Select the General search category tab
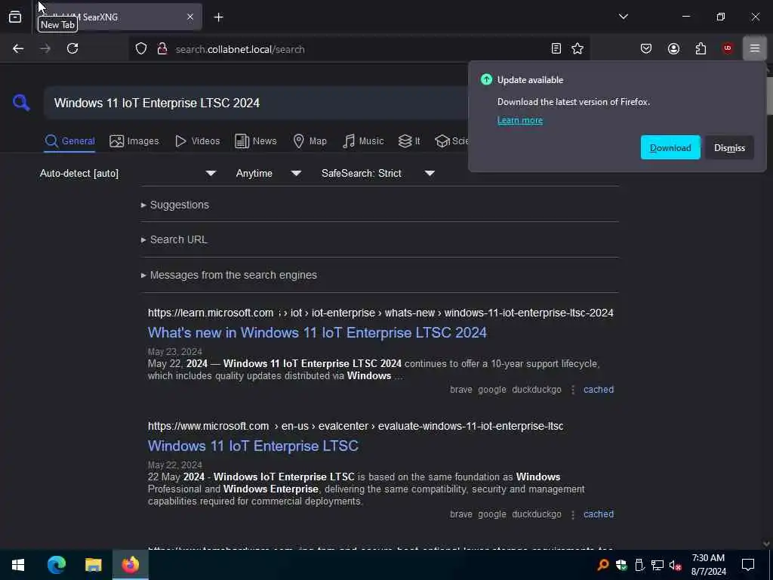This screenshot has height=580, width=773. pos(69,141)
